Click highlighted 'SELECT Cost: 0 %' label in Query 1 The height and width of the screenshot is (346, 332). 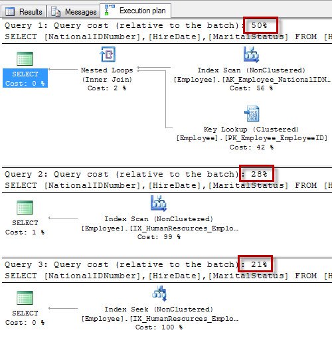point(25,78)
